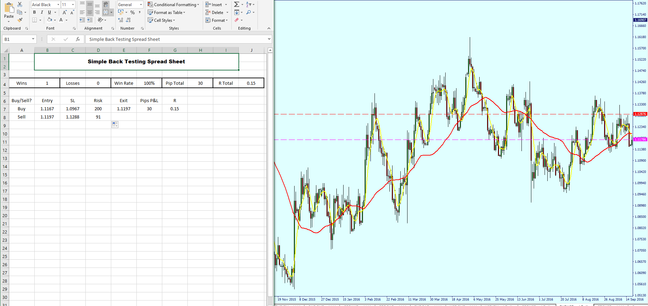
Task: Select the Format Painter brush
Action: click(x=20, y=20)
